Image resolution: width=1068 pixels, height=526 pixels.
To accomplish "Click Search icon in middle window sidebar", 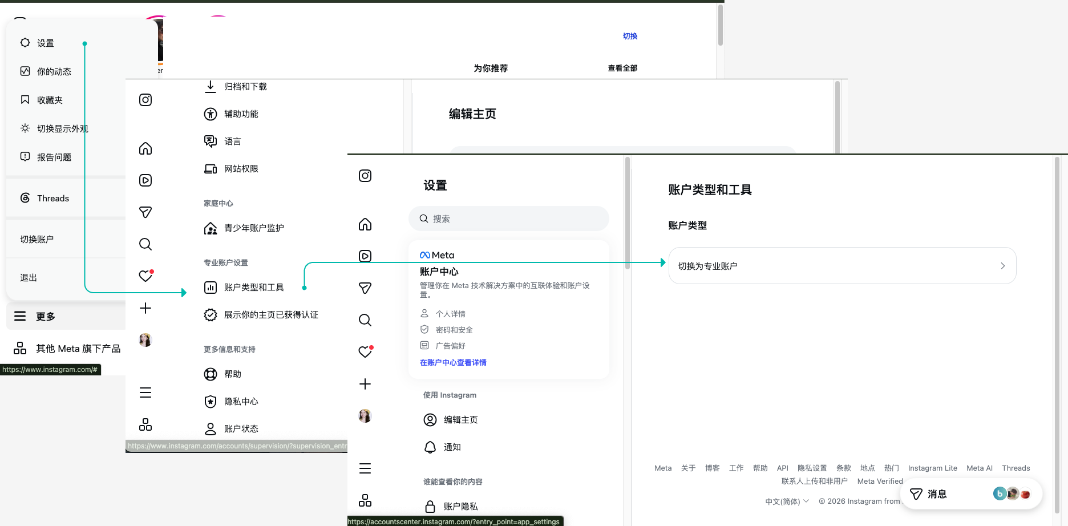I will [x=145, y=244].
